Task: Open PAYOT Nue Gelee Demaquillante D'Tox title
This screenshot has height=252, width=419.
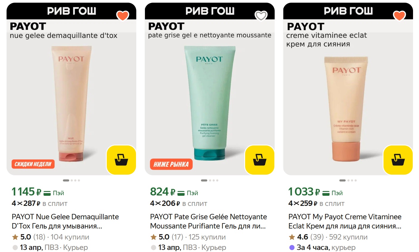Action: 65,221
